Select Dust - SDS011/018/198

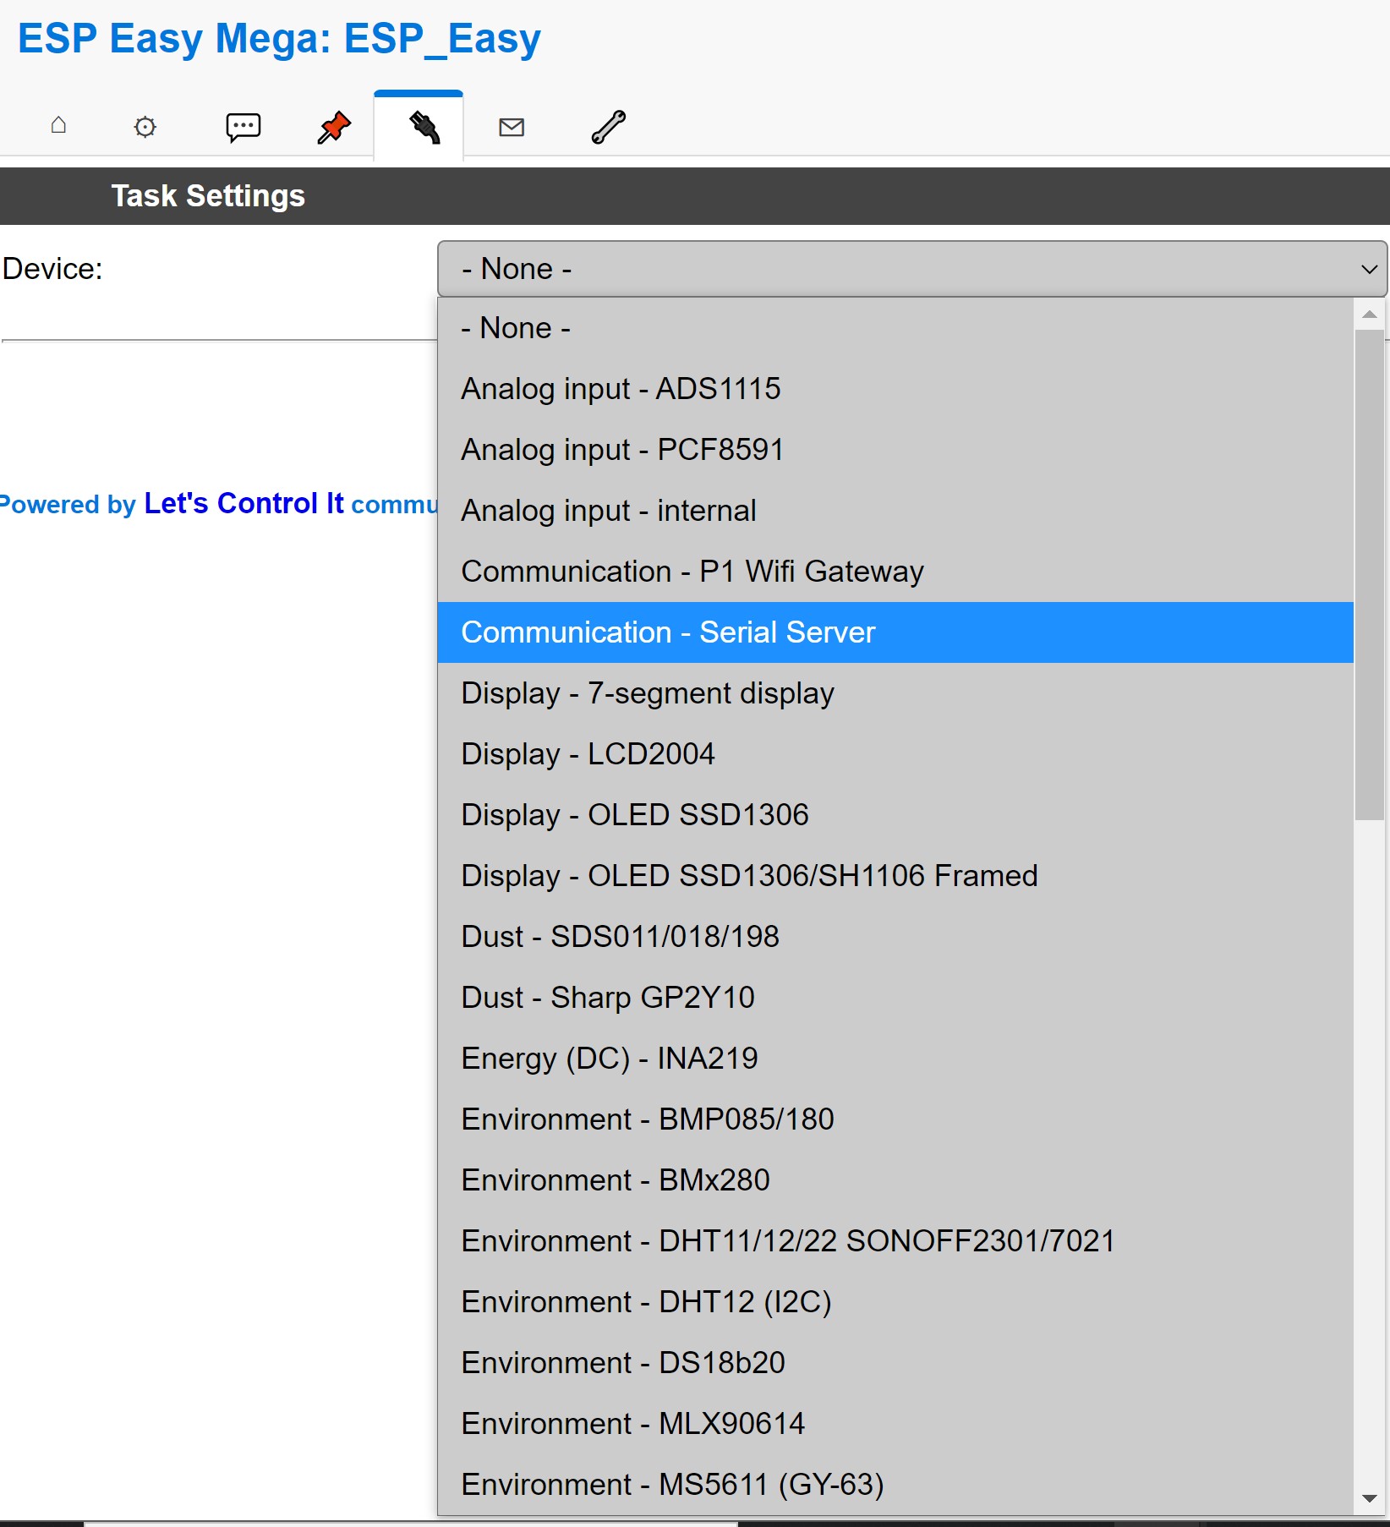point(895,937)
